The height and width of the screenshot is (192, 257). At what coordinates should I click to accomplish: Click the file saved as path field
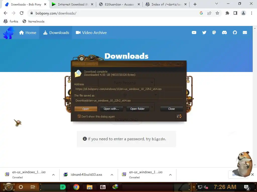click(129, 100)
